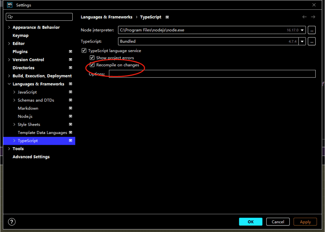325x232 pixels.
Task: Click the project icon beside TypeScript tree item
Action: (70, 140)
